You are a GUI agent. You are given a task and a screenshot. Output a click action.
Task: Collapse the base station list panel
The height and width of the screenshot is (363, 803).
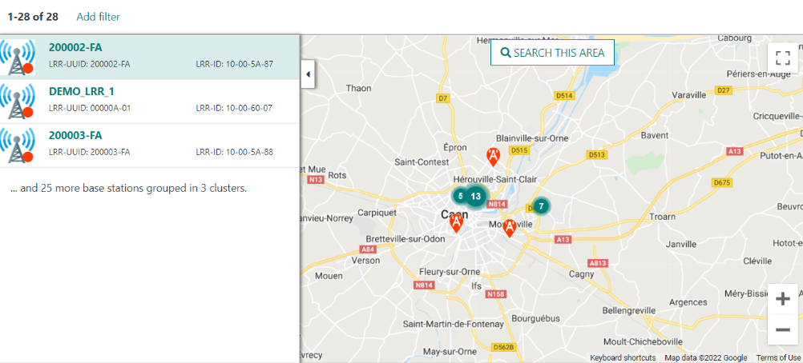(308, 75)
